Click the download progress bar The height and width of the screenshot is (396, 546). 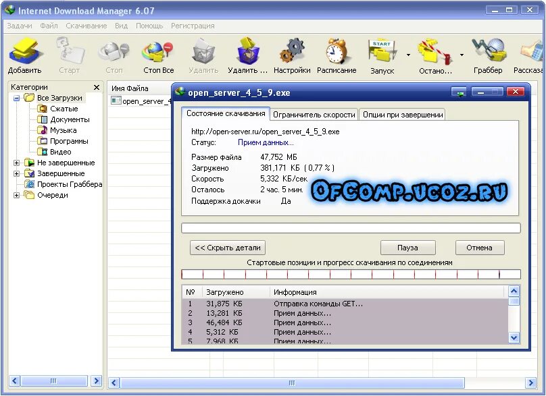351,228
